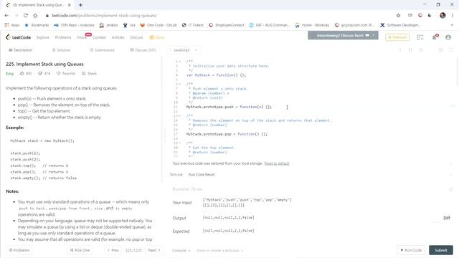Select the Run Code Result tab

click(202, 175)
